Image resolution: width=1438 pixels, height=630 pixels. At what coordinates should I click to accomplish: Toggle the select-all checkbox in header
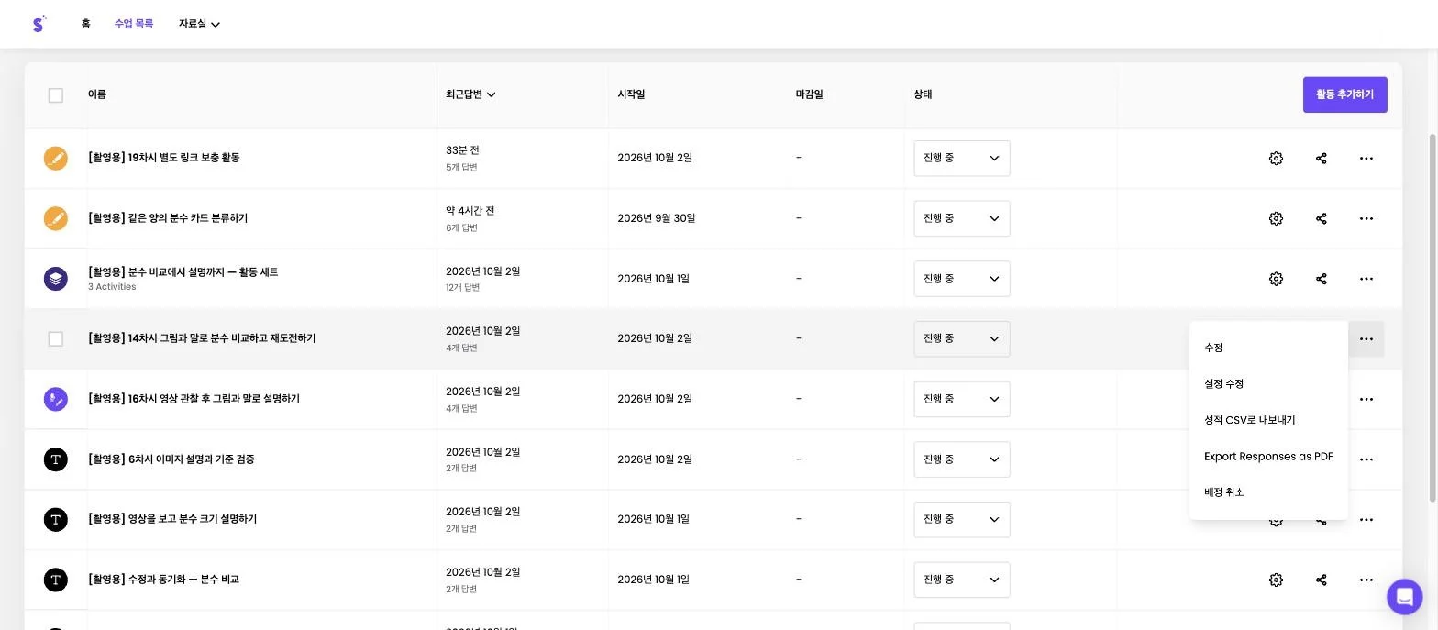pos(56,95)
